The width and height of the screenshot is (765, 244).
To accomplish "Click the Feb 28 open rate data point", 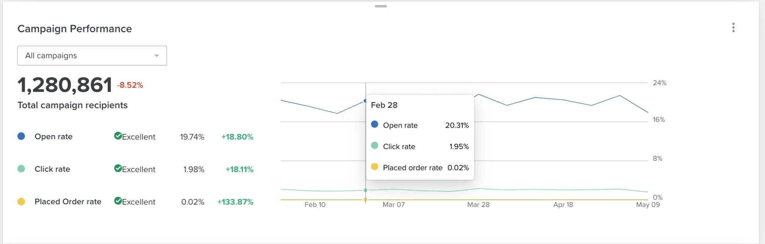I will point(365,101).
